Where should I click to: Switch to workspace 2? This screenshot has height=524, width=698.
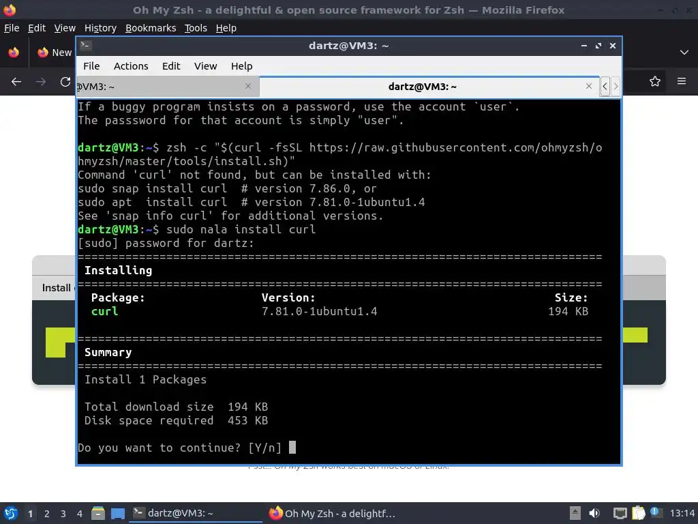pyautogui.click(x=47, y=514)
